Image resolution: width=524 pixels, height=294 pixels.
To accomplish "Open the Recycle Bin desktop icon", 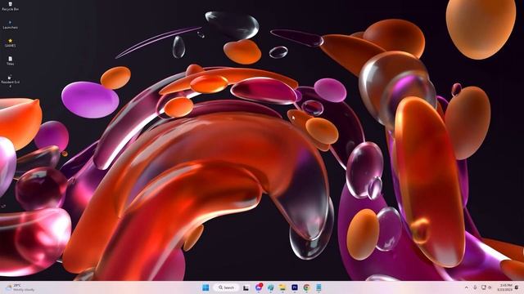I will (x=10, y=6).
